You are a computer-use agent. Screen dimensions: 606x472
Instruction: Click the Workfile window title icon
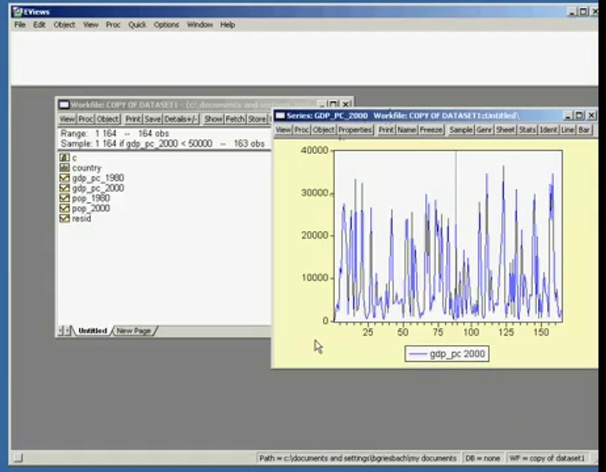64,105
